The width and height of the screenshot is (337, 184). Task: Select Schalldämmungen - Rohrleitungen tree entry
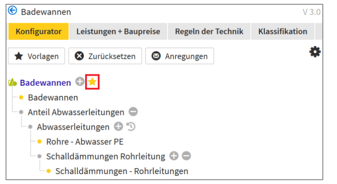coord(122,171)
